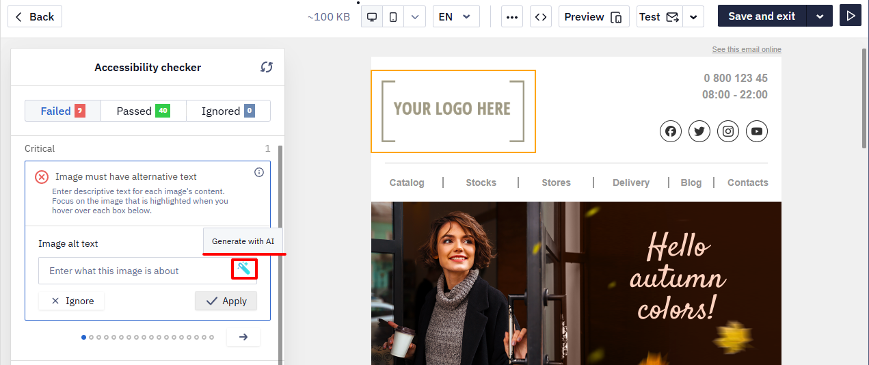Click the play icon button

[x=851, y=16]
